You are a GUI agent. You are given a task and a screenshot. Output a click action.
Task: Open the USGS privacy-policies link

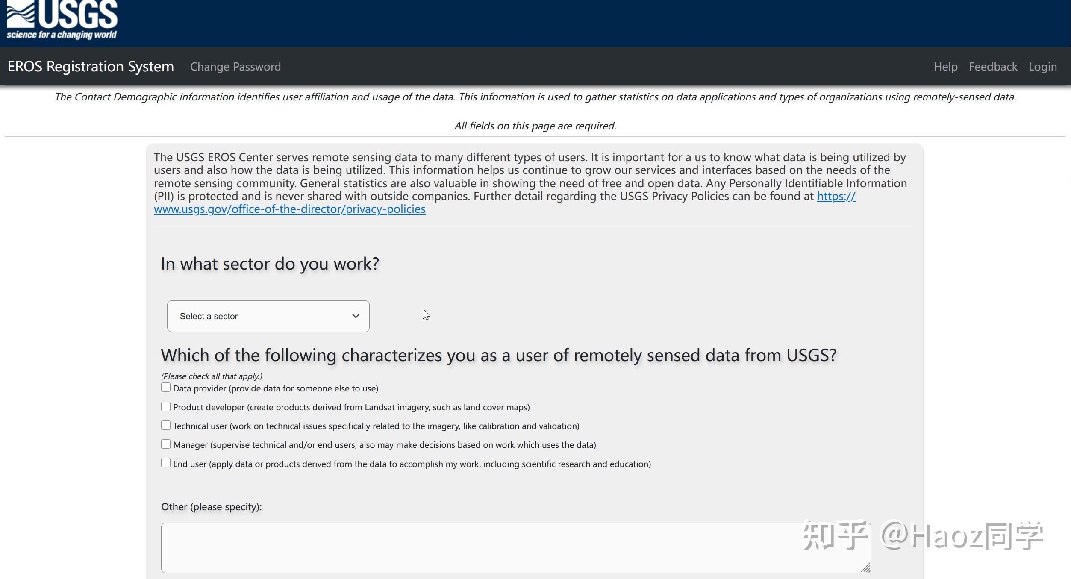click(290, 209)
